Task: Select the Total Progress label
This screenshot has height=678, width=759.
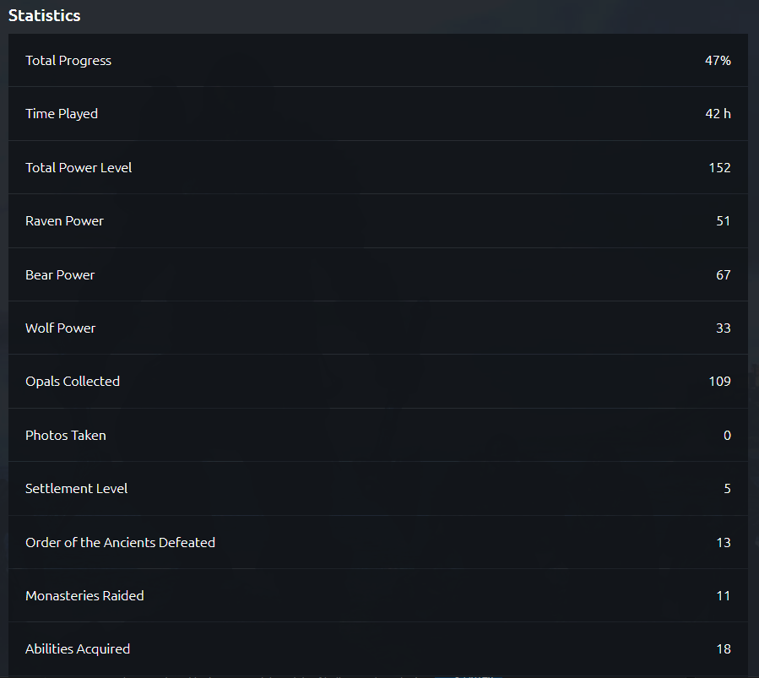Action: (68, 61)
